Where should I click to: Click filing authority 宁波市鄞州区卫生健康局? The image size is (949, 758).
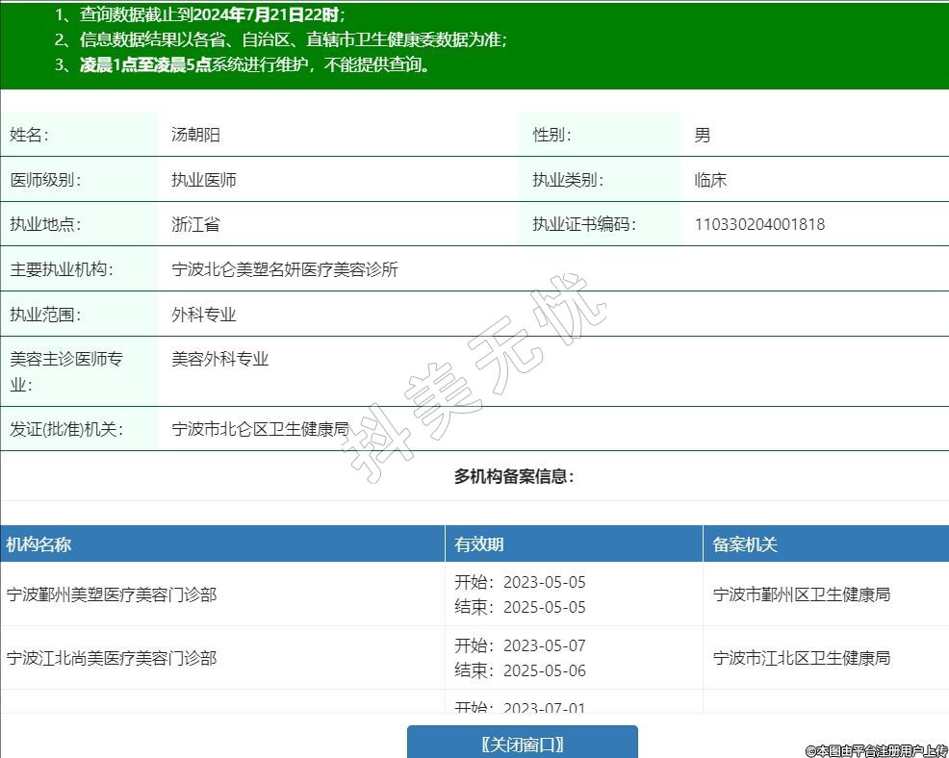pos(802,594)
